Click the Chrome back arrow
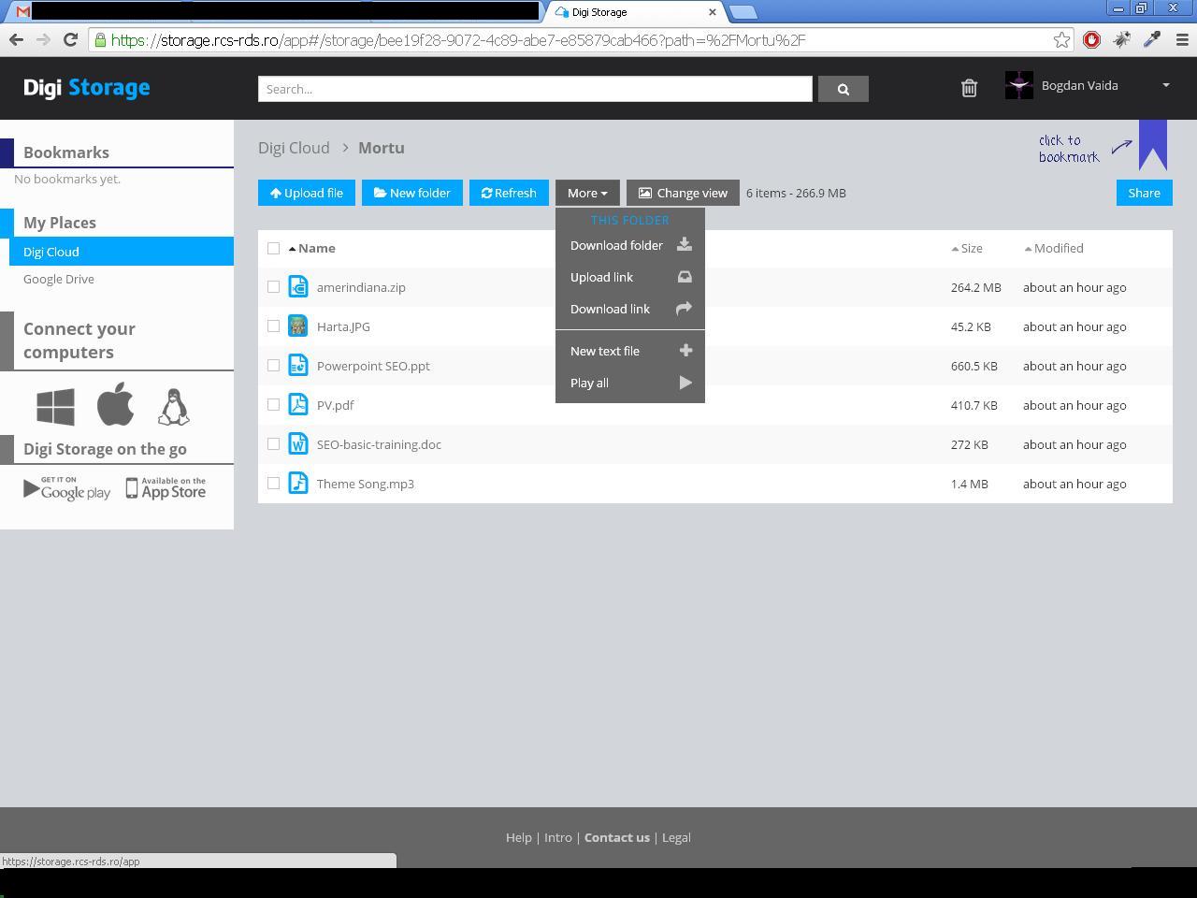The width and height of the screenshot is (1197, 898). coord(16,40)
